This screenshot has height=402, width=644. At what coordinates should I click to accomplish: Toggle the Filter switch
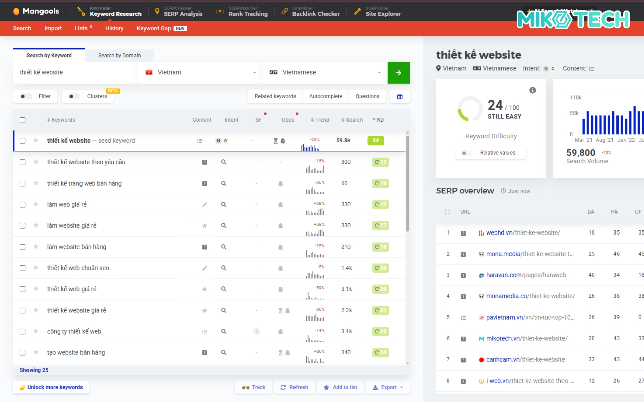pyautogui.click(x=25, y=96)
